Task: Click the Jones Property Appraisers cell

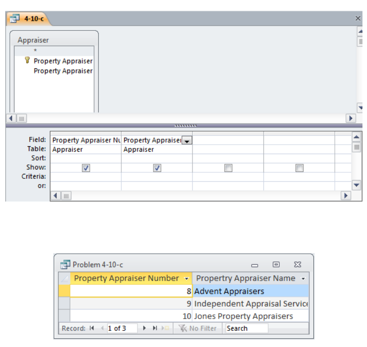Action: pyautogui.click(x=251, y=316)
